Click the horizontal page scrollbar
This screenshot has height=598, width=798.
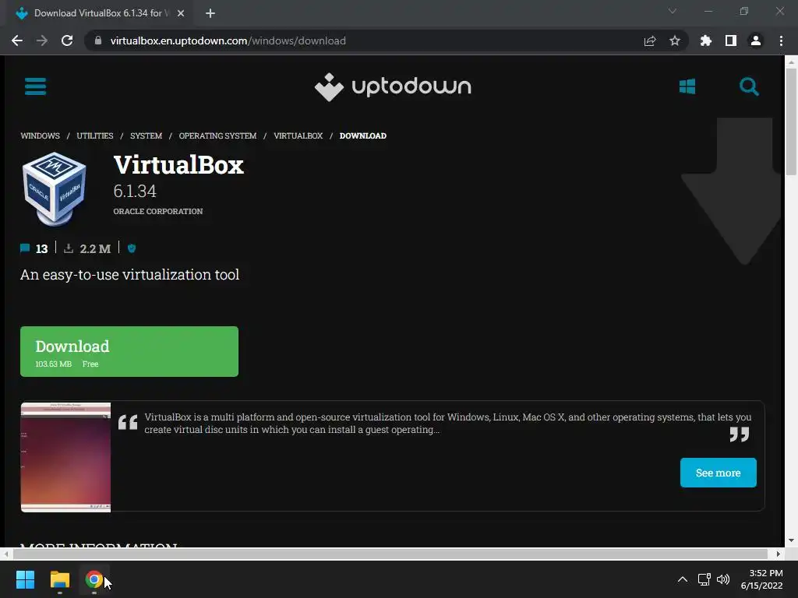pos(389,554)
